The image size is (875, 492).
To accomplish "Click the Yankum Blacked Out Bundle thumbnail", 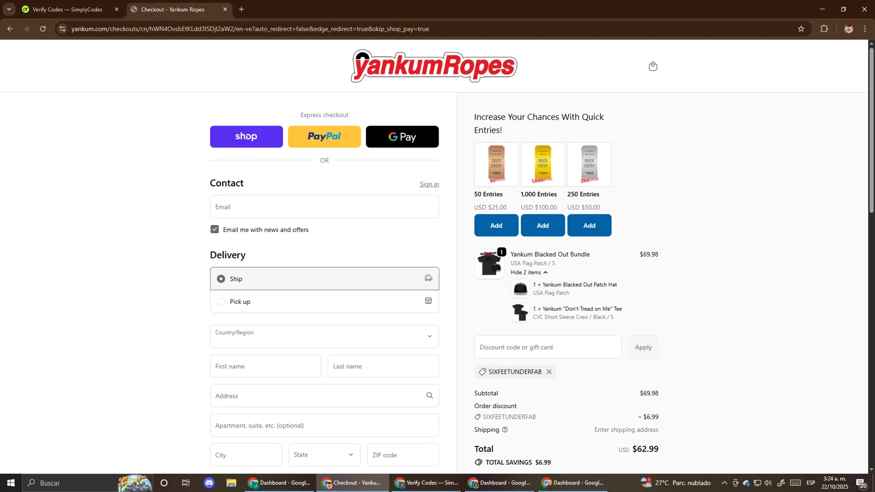I will coord(489,264).
